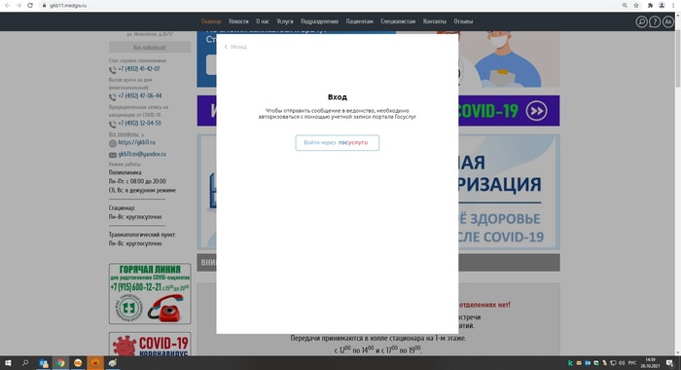Click the browser forward arrow
This screenshot has width=681, height=370.
[18, 5]
